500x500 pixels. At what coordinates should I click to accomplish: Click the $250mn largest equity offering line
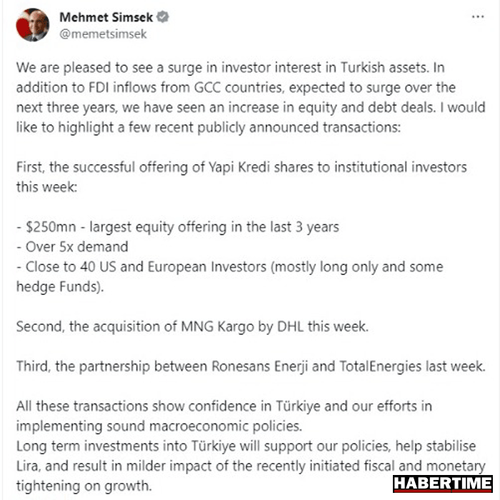(x=178, y=227)
